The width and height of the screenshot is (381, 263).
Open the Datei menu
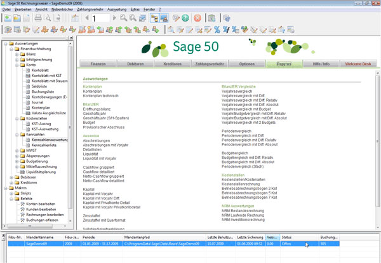6,10
